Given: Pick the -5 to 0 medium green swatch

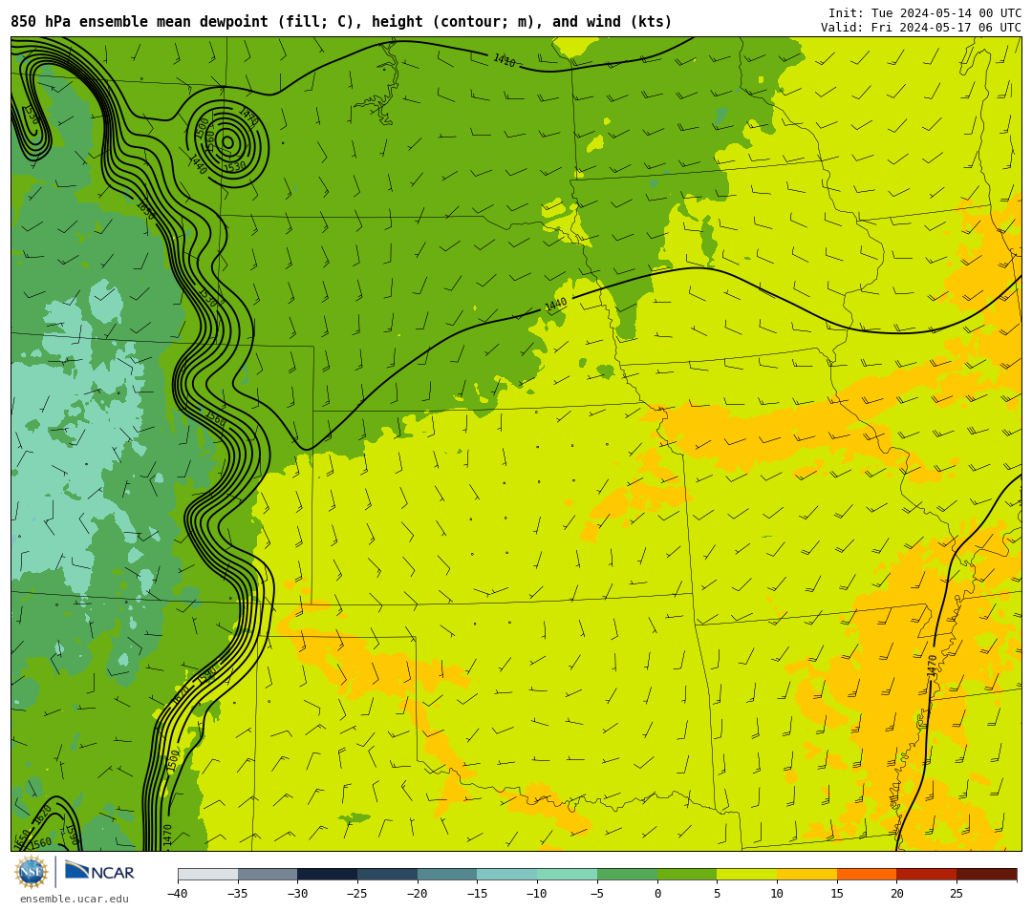Looking at the screenshot, I should coord(627,874).
